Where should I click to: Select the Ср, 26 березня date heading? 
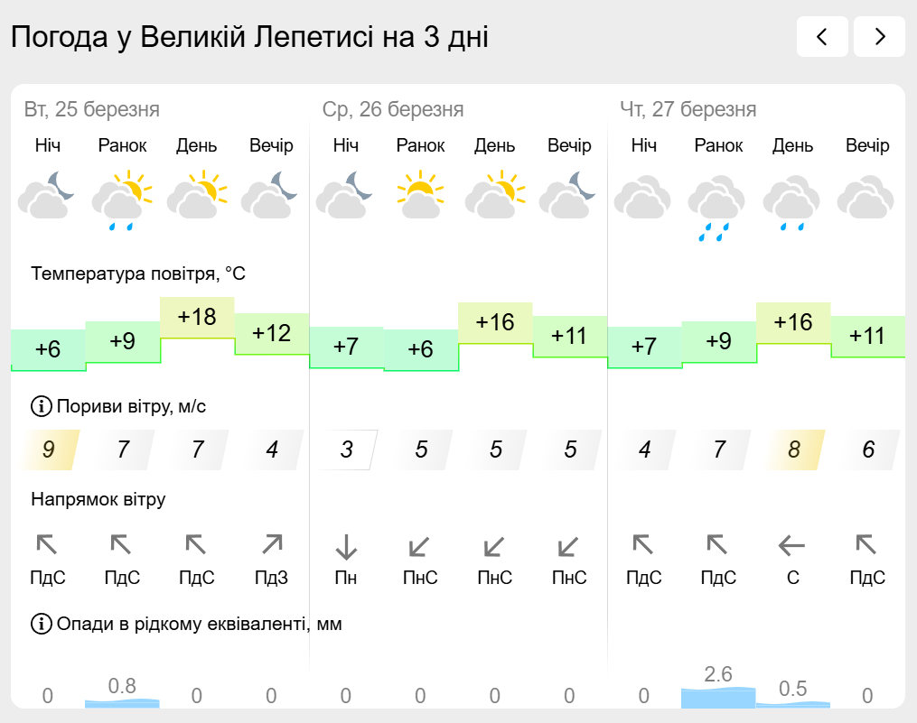(393, 109)
